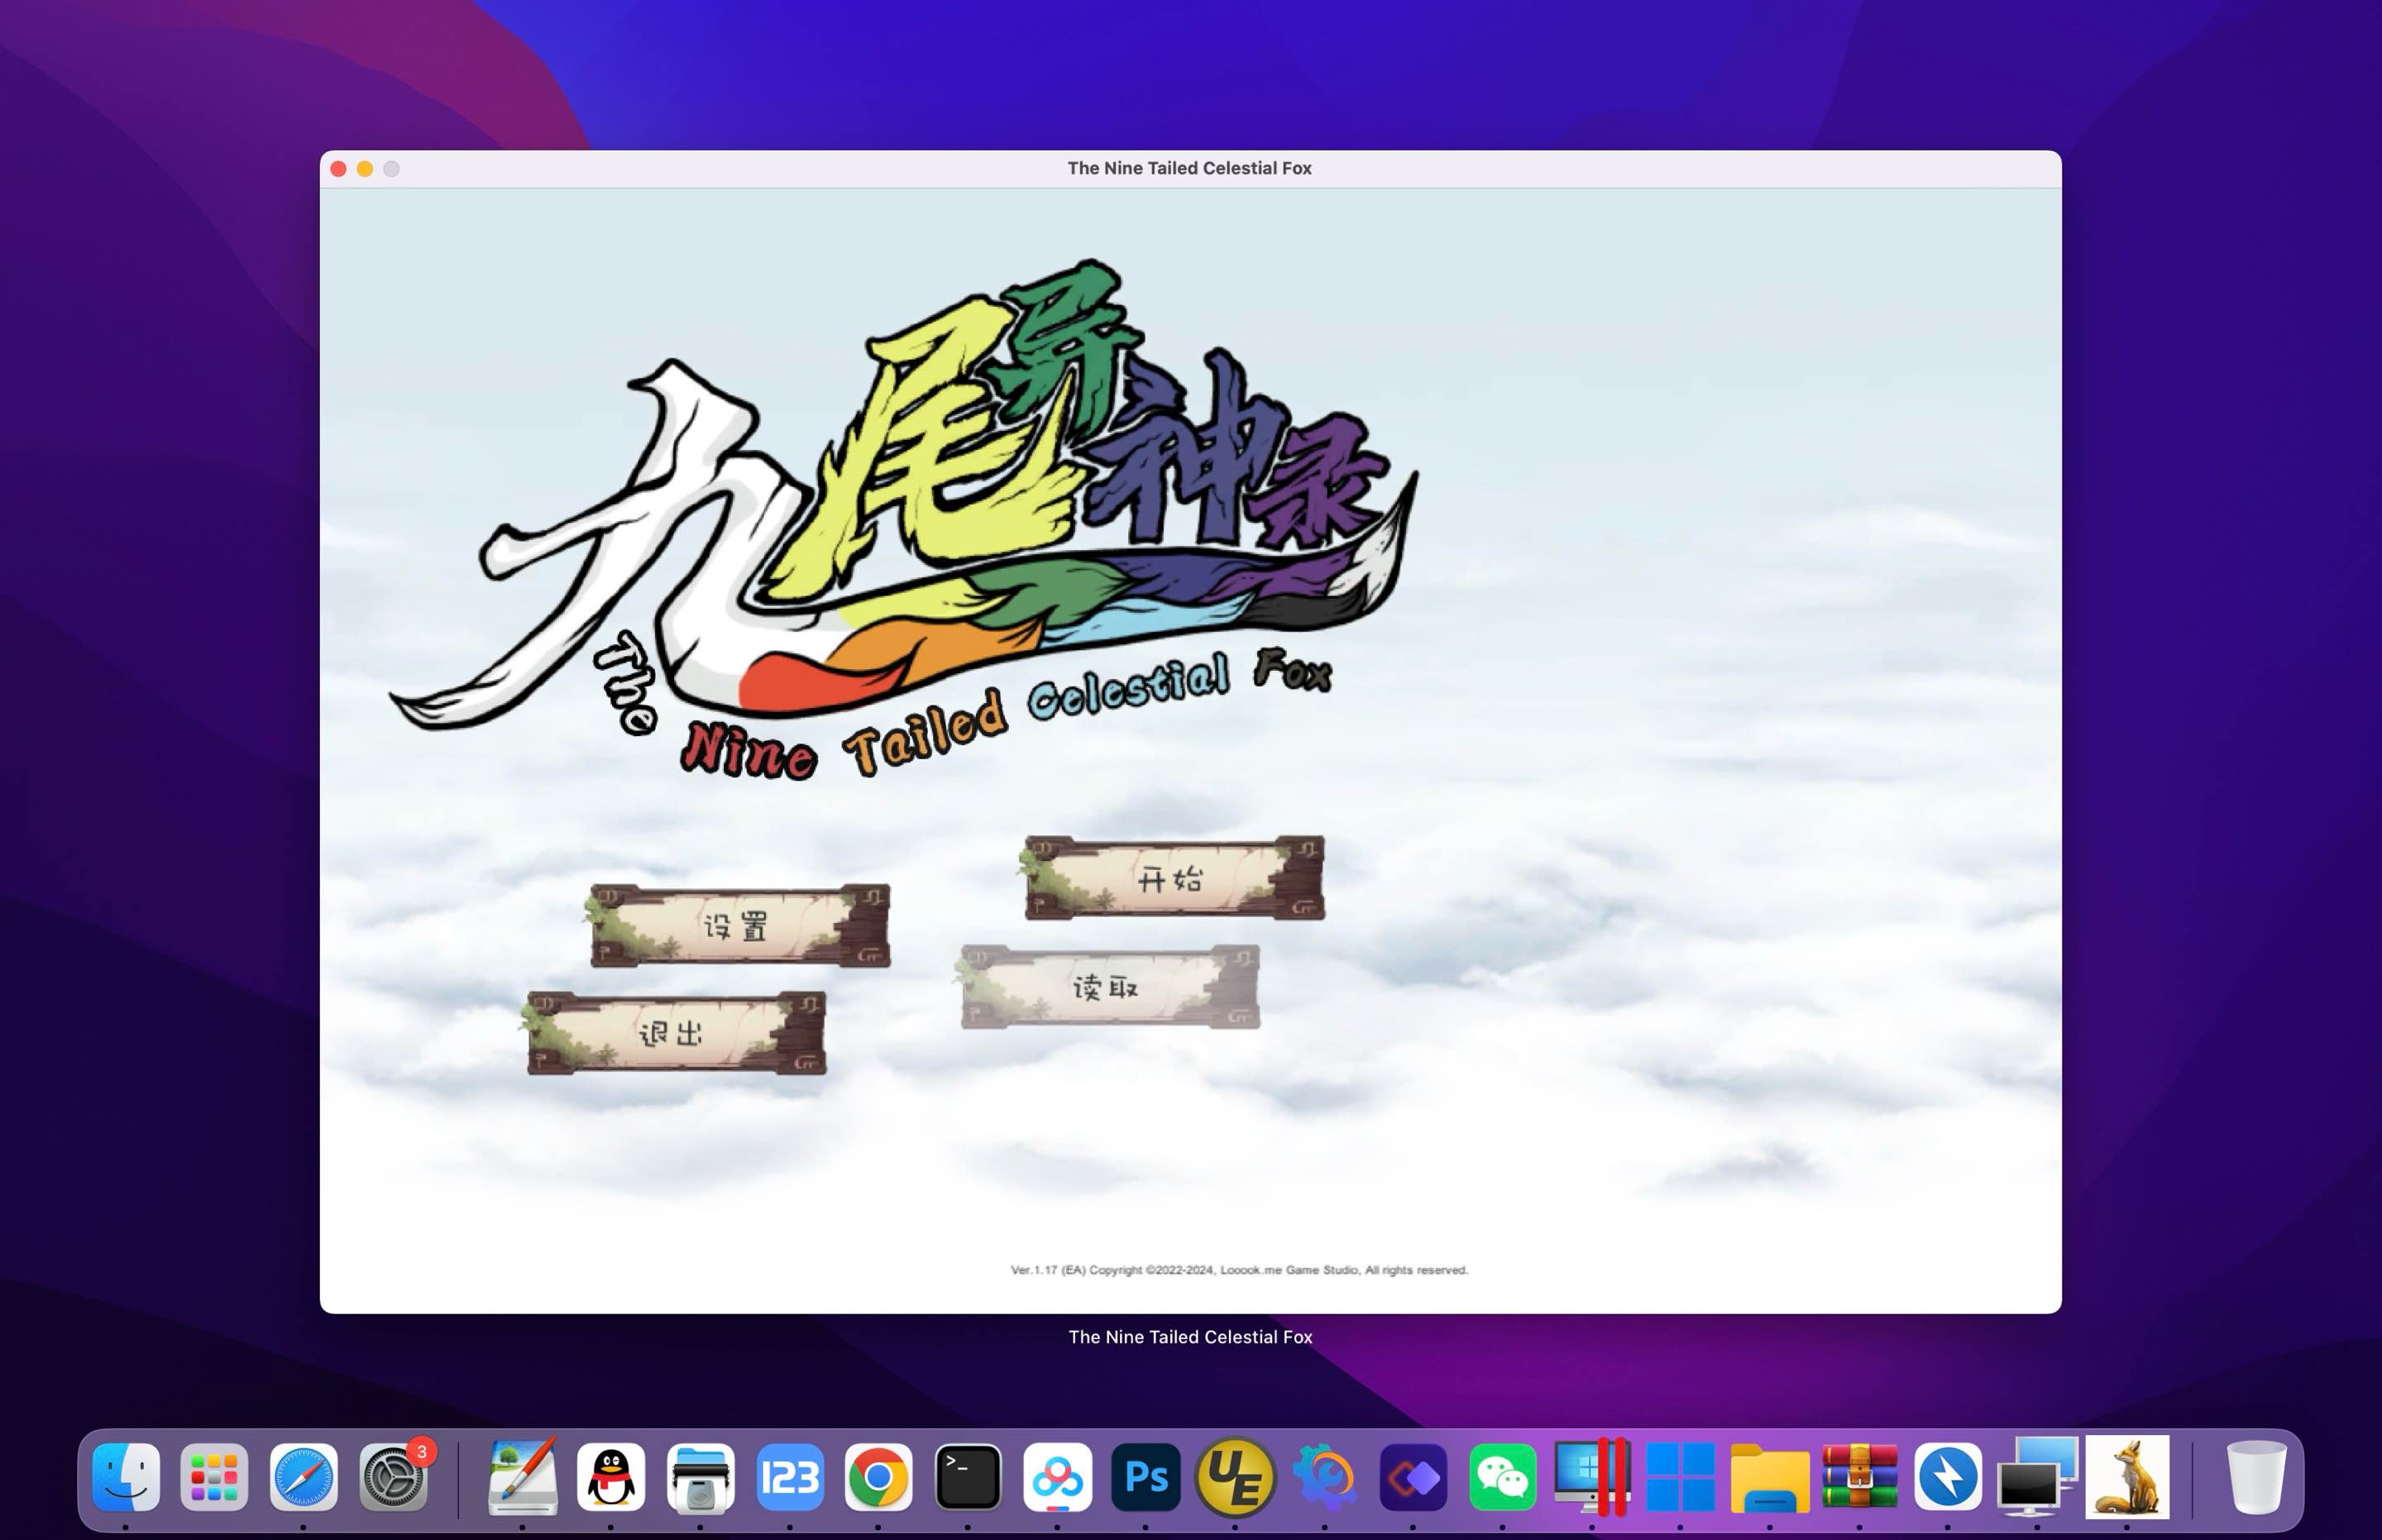
Task: Open the blue 123 app icon
Action: pyautogui.click(x=790, y=1477)
